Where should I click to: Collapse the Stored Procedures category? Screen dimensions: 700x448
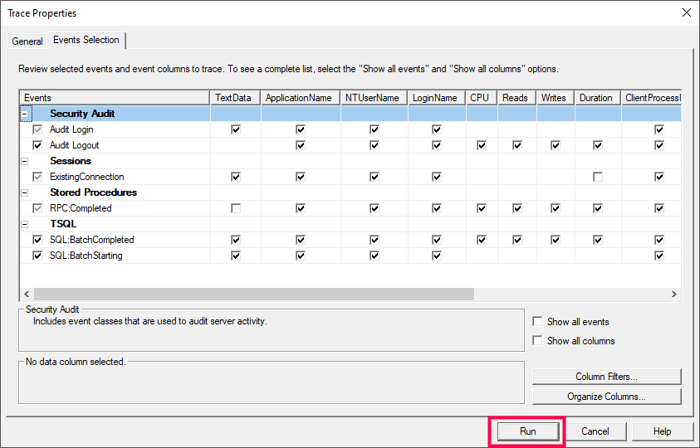point(25,192)
